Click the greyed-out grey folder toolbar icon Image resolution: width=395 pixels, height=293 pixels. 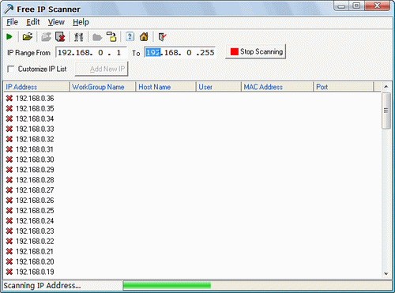click(x=97, y=37)
